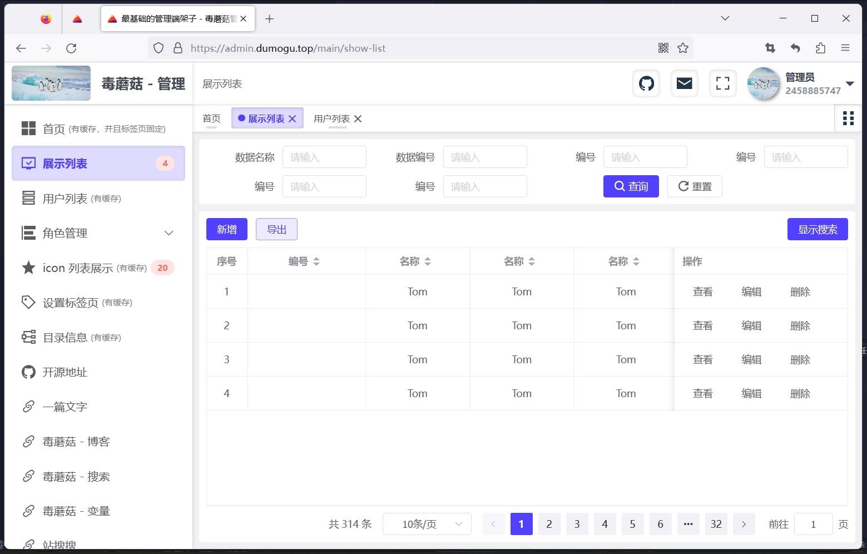Toggle fullscreen mode icon
The width and height of the screenshot is (867, 554).
[x=722, y=83]
